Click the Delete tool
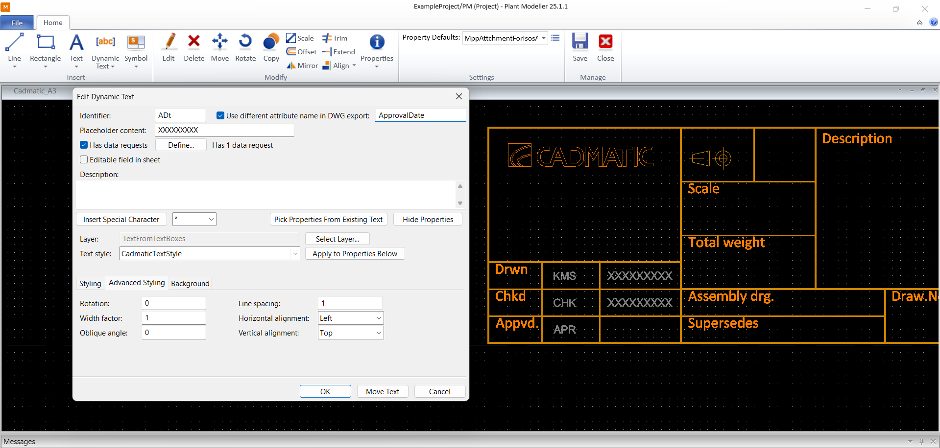Viewport: 940px width, 448px height. (194, 47)
